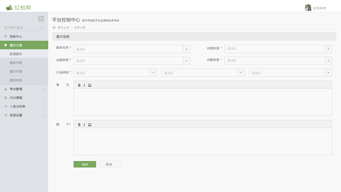This screenshot has width=341, height=192.
Task: Click the hamburger menu icon in sidebar
Action: pos(41,19)
